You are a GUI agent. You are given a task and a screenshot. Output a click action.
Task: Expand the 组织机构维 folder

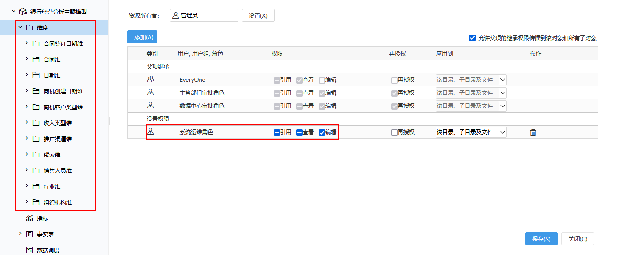pyautogui.click(x=27, y=202)
